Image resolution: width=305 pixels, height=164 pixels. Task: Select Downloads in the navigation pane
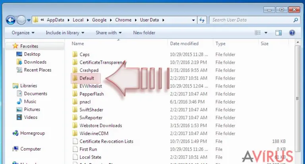[x=35, y=62]
